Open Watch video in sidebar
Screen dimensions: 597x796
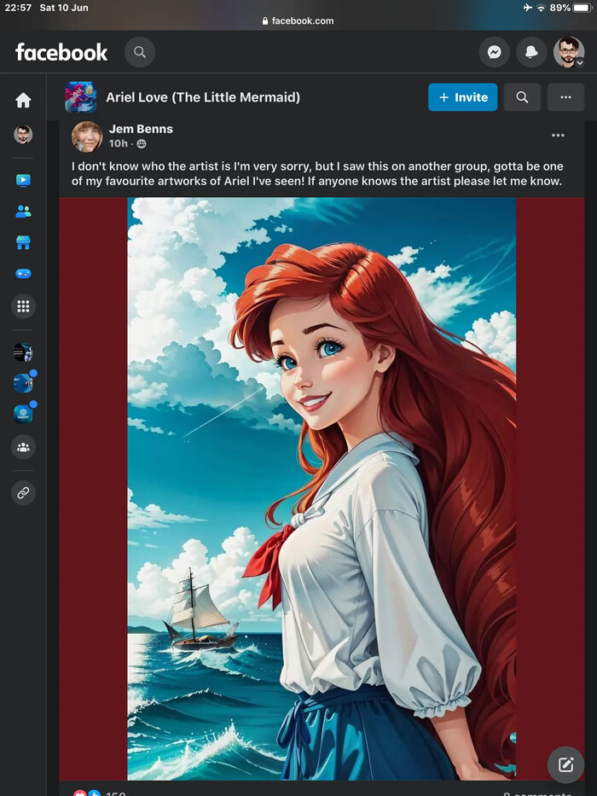point(23,180)
